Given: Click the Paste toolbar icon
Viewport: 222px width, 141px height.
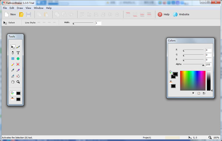Looking at the screenshot, I should [x=46, y=14].
